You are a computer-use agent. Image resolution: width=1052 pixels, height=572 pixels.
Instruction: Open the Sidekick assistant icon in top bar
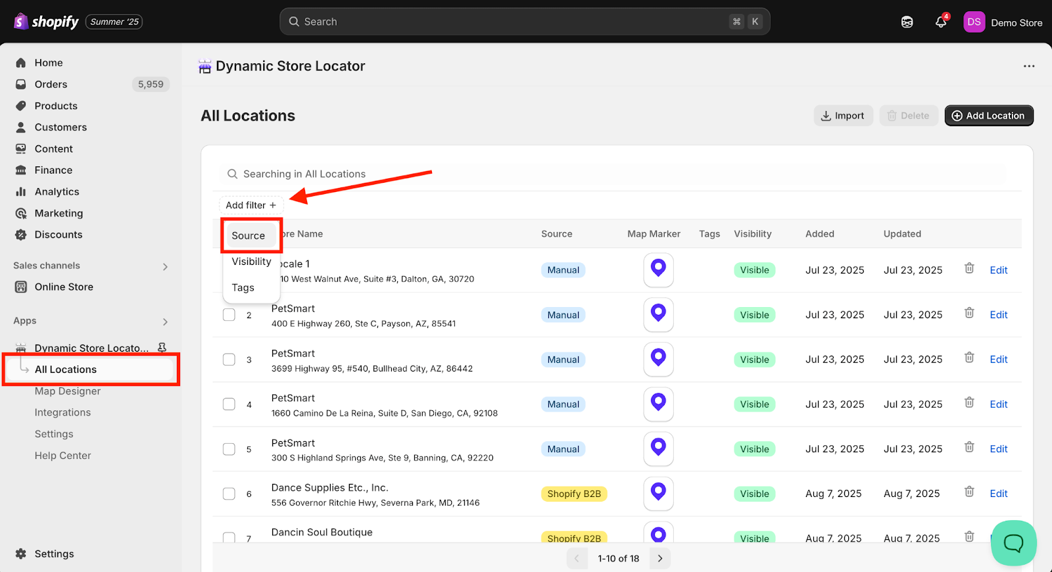click(907, 22)
